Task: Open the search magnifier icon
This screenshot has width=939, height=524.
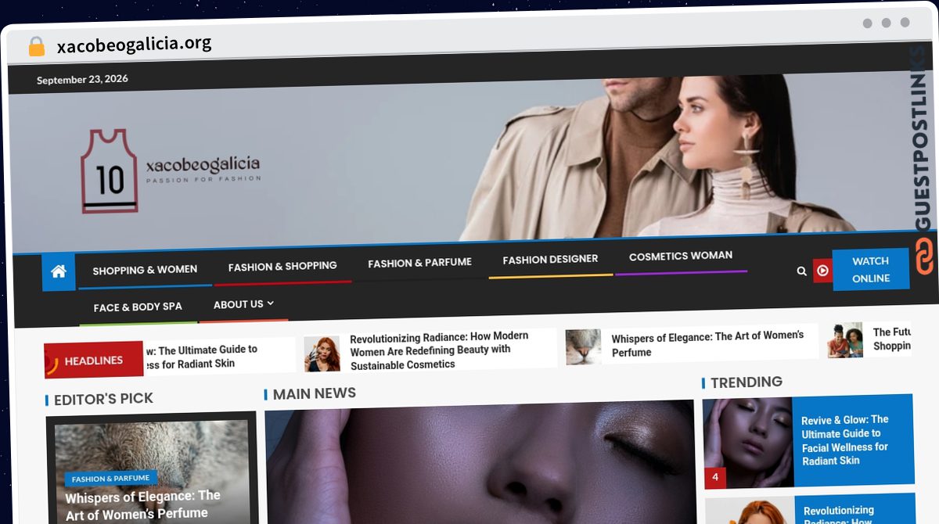Action: [801, 271]
